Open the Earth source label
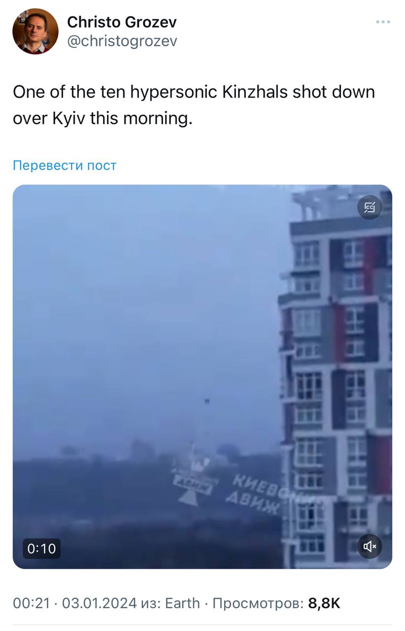Screen dimensions: 405x631 click(x=182, y=603)
